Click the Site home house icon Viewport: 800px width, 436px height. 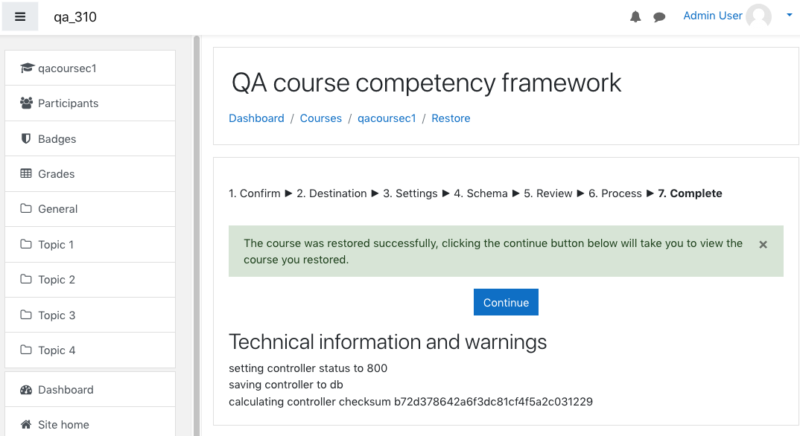[26, 424]
